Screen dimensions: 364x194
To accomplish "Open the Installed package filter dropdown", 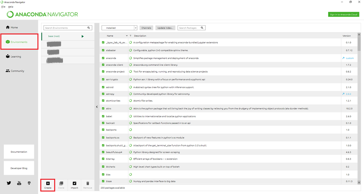I will pyautogui.click(x=119, y=28).
